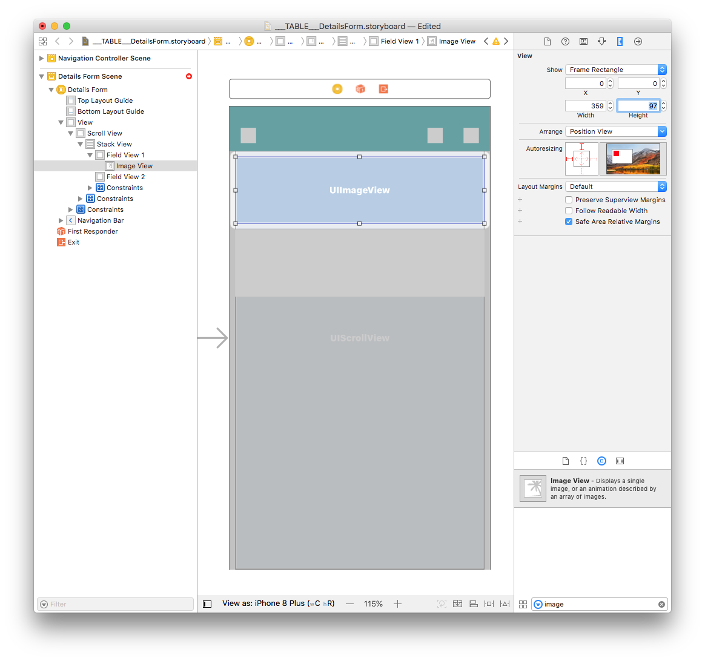Collapse Field View 1 node

pyautogui.click(x=90, y=155)
